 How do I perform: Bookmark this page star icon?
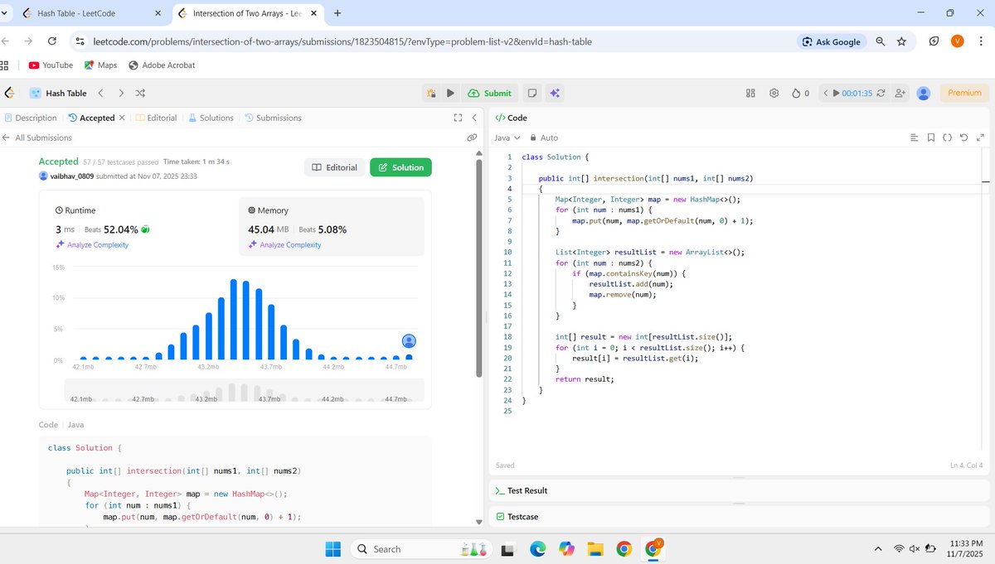[x=901, y=41]
